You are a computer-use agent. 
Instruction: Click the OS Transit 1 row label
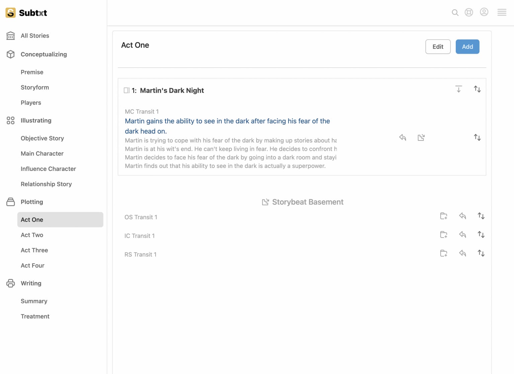click(141, 217)
